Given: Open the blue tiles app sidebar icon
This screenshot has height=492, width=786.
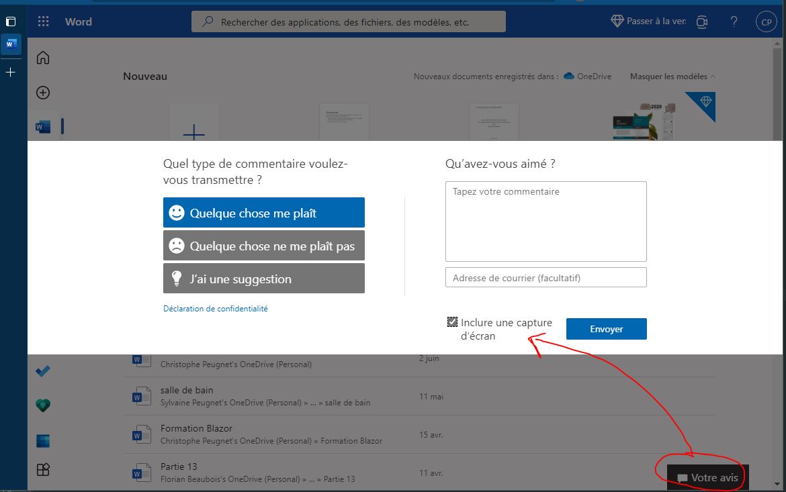Looking at the screenshot, I should (x=43, y=441).
